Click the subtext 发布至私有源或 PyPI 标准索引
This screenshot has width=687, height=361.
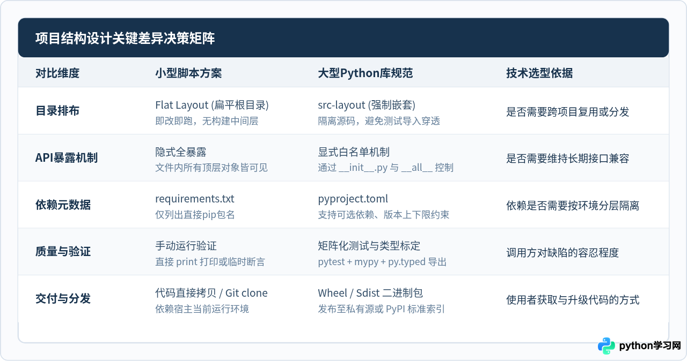[381, 309]
